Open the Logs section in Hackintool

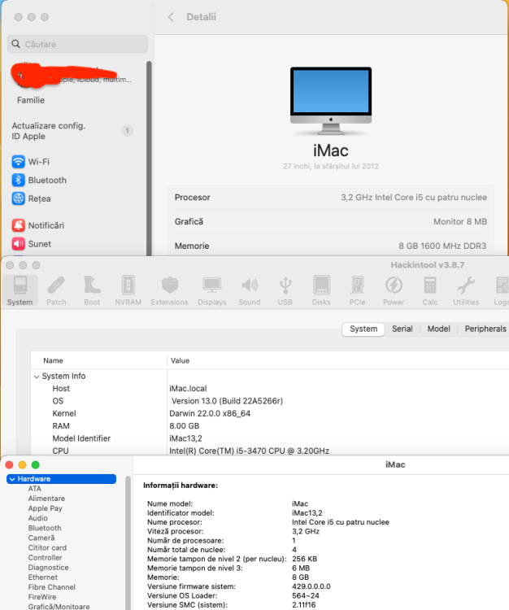[x=501, y=290]
